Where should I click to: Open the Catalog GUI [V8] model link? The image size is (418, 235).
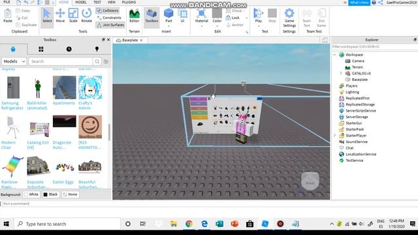coord(38,145)
